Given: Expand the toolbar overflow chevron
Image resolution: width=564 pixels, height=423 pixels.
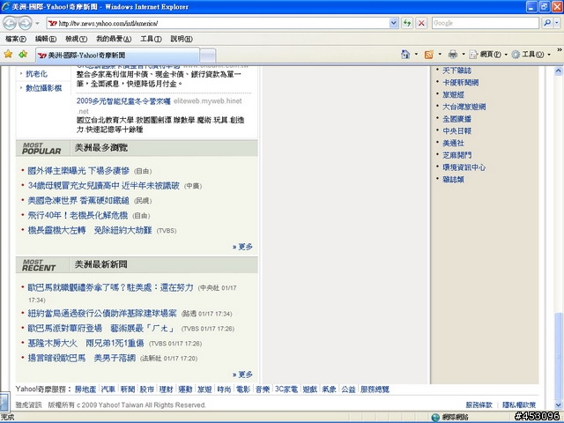Looking at the screenshot, I should (560, 50).
